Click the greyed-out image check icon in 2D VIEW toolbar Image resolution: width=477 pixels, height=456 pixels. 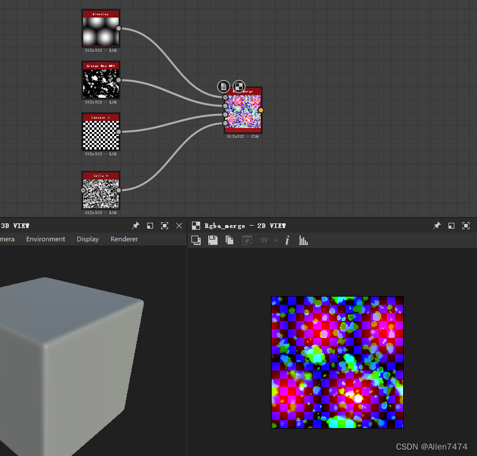pyautogui.click(x=247, y=241)
